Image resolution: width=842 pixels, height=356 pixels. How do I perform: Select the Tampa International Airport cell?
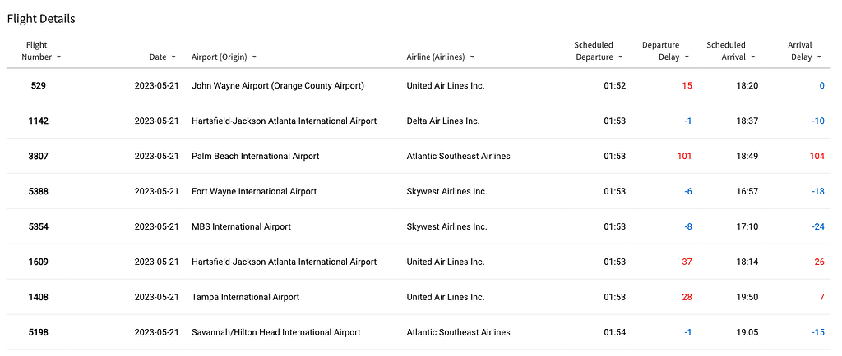point(245,298)
